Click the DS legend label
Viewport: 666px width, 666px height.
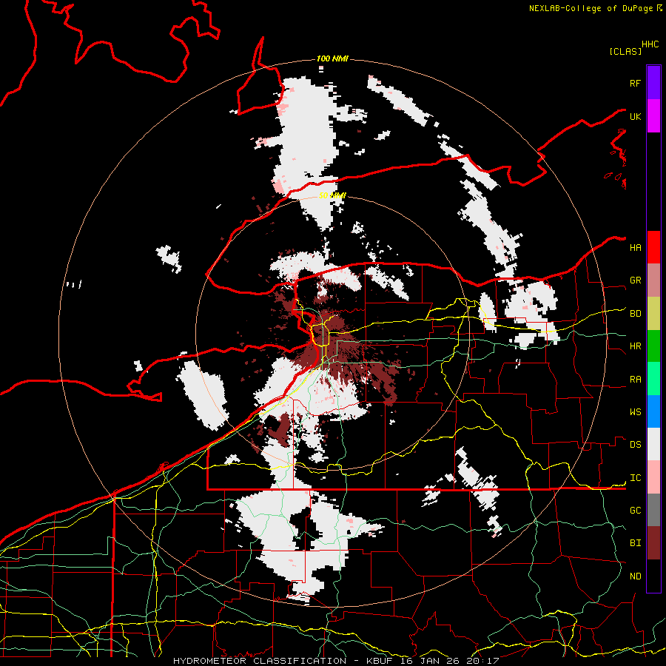click(635, 445)
